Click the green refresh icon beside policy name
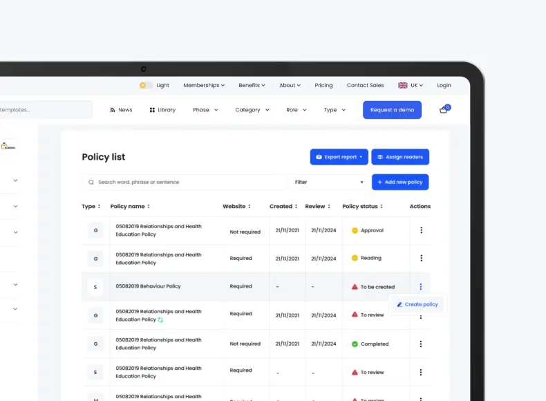 (x=160, y=319)
